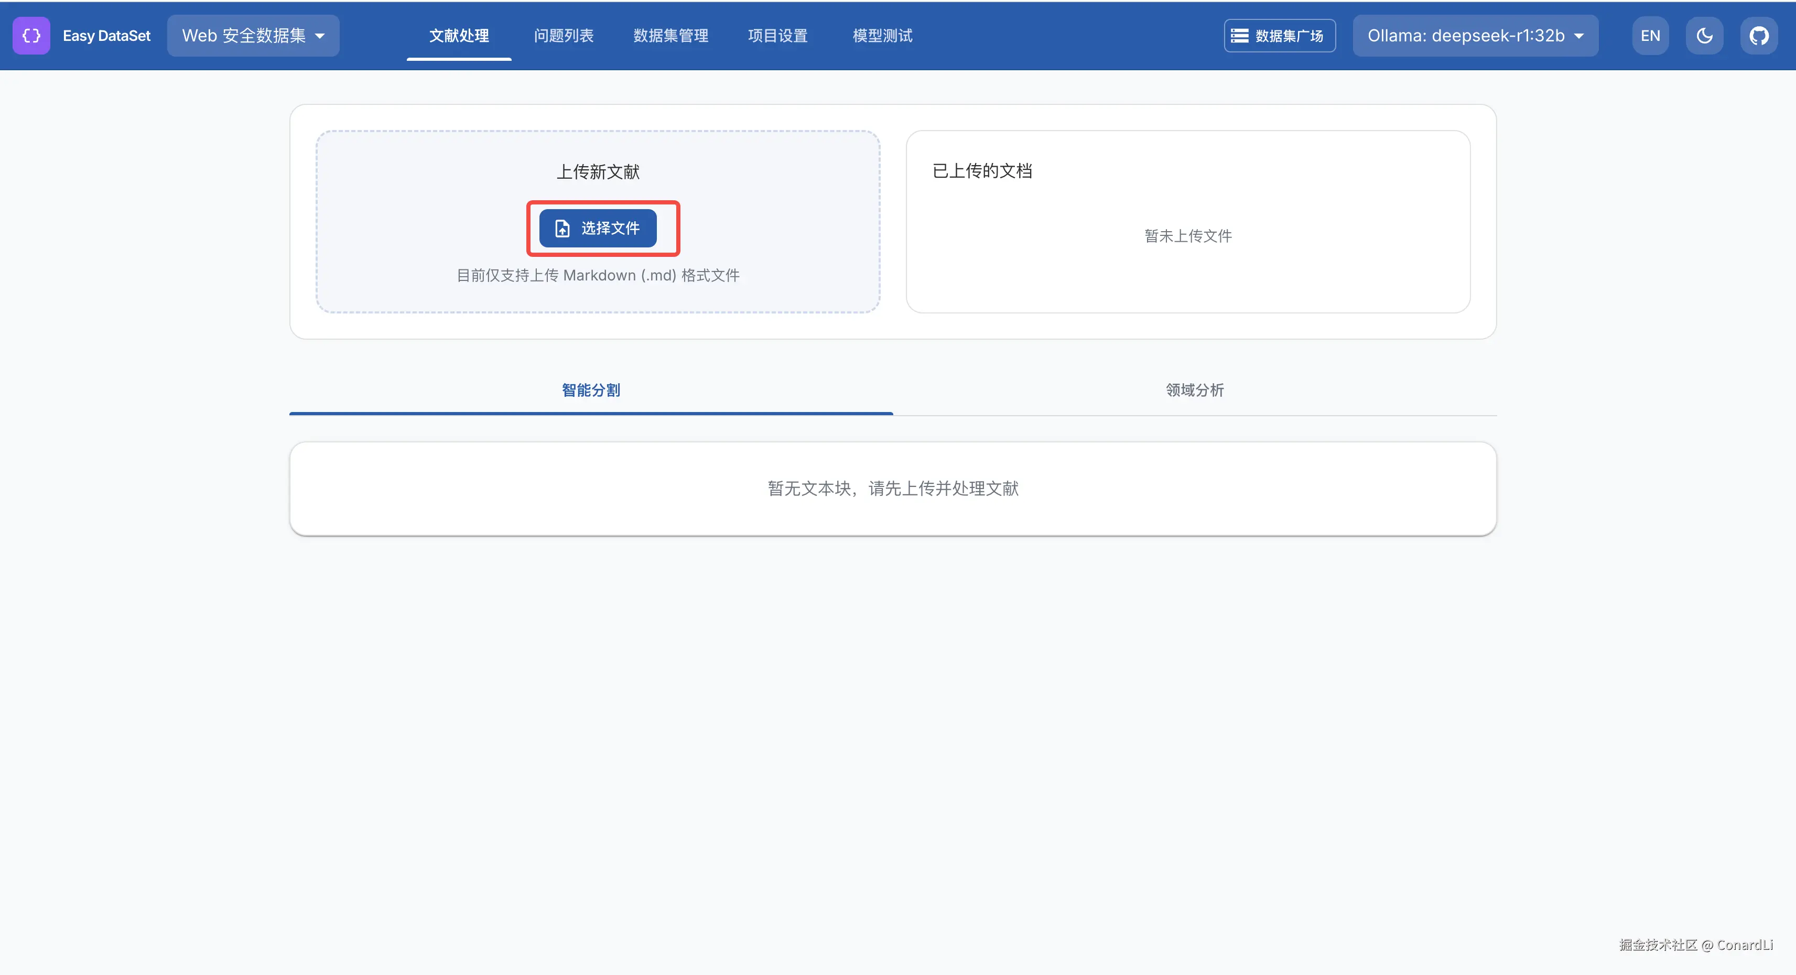This screenshot has width=1796, height=975.
Task: Toggle dark mode with moon icon
Action: coord(1704,36)
